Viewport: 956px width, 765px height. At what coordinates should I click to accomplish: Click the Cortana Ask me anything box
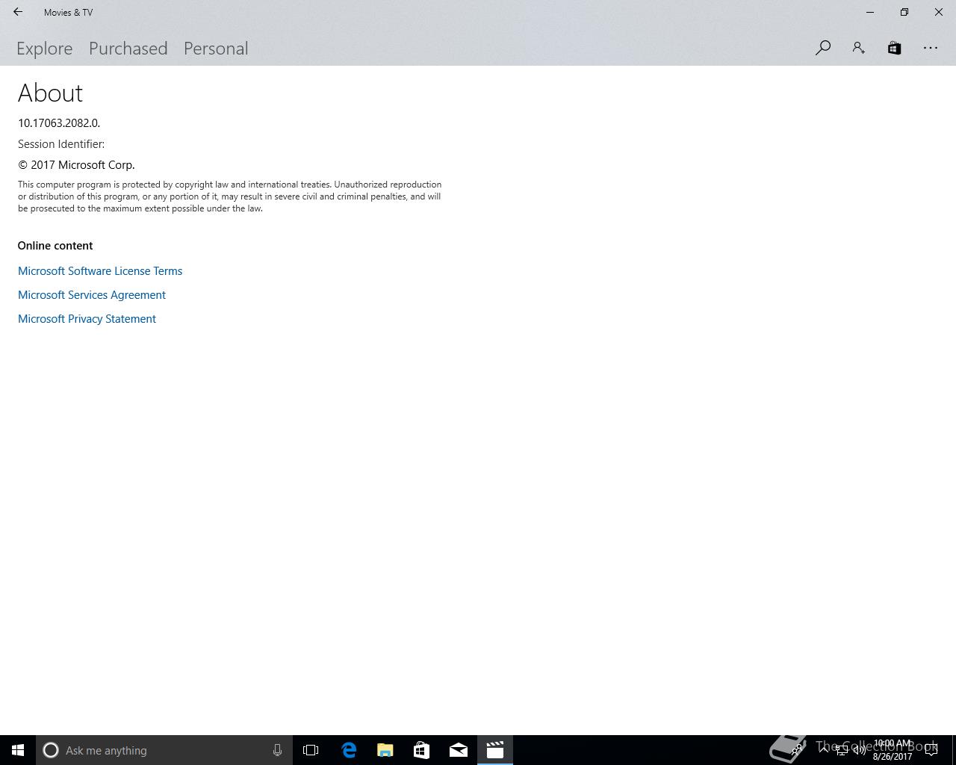click(x=164, y=750)
